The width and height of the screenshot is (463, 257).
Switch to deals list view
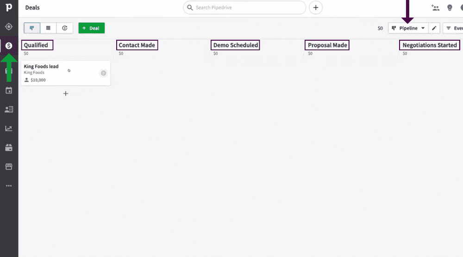click(x=48, y=28)
